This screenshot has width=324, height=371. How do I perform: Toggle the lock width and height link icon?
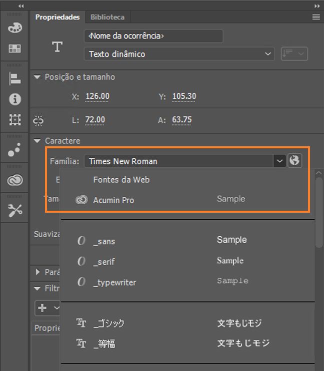[38, 121]
